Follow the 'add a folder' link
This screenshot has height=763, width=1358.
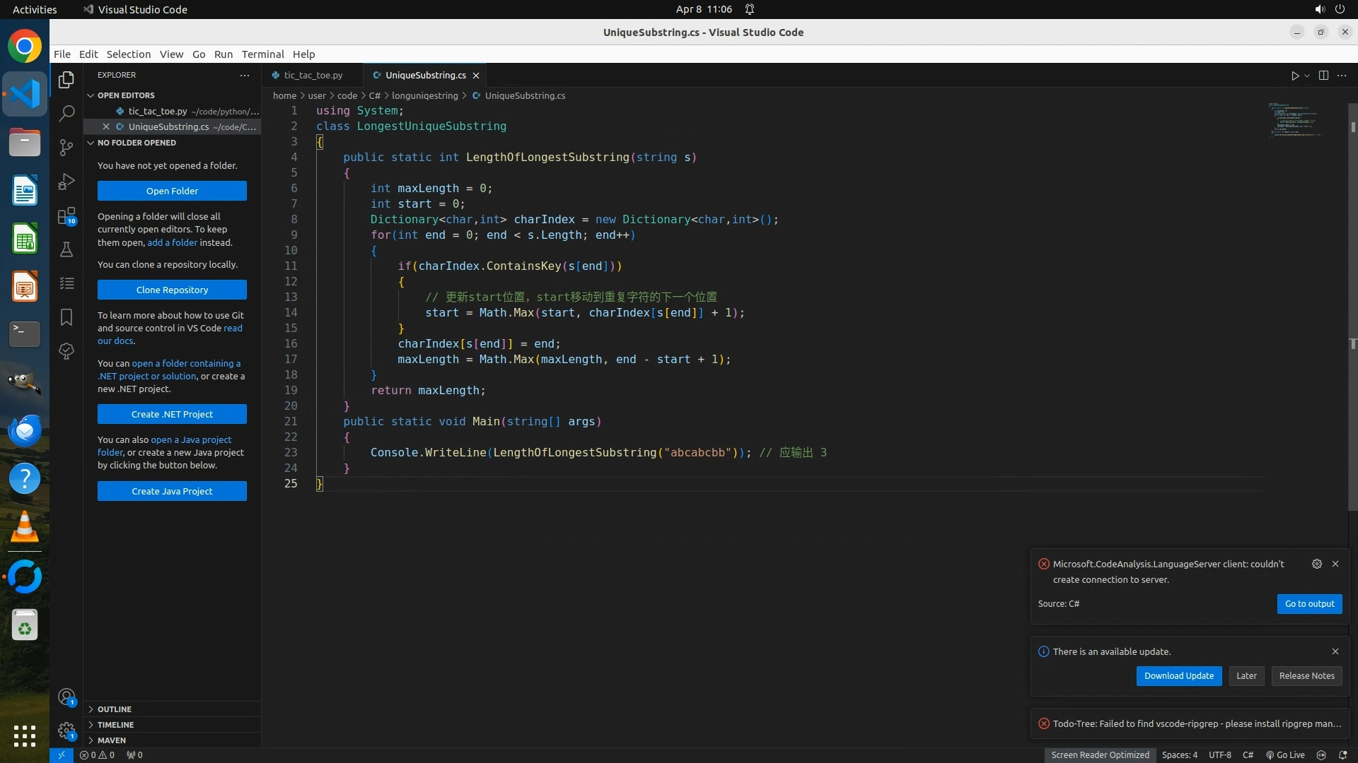point(172,242)
